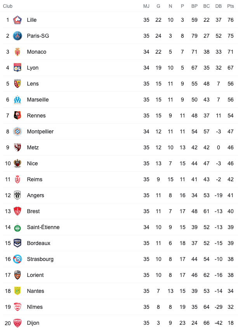Select the Reims team name
This screenshot has width=238, height=331.
[35, 179]
